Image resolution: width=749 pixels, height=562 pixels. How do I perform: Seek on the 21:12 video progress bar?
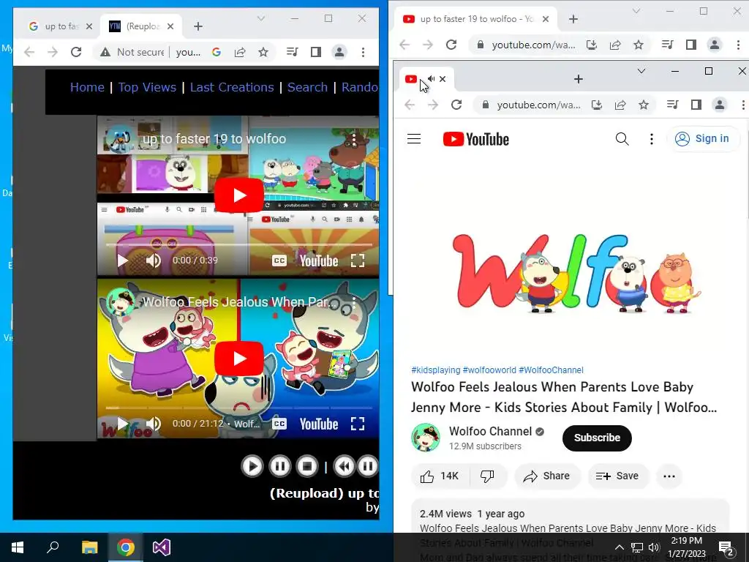[239, 408]
